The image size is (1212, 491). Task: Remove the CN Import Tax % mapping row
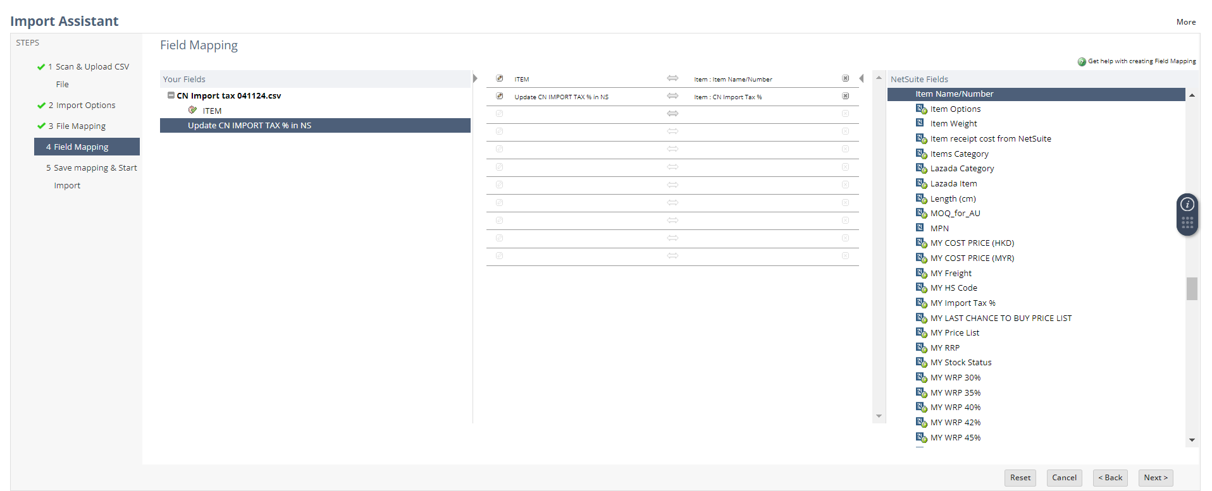[845, 96]
